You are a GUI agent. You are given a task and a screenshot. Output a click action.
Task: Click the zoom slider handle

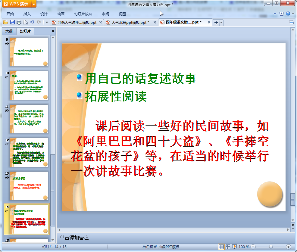271,247
